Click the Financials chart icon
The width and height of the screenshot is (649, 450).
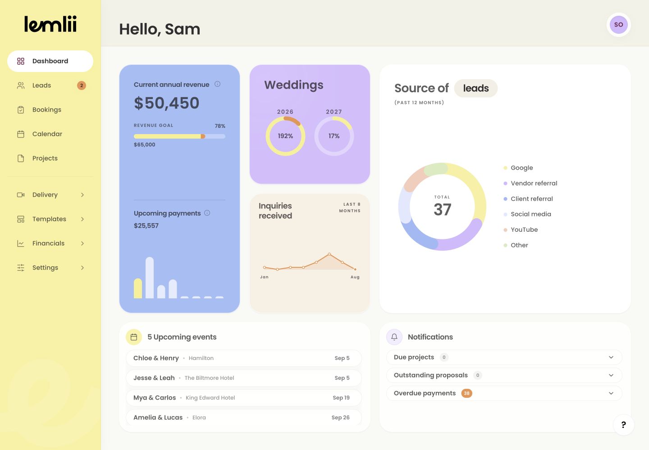point(21,243)
